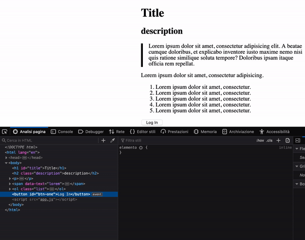
Task: Click the event badge on button node
Action: pyautogui.click(x=97, y=194)
